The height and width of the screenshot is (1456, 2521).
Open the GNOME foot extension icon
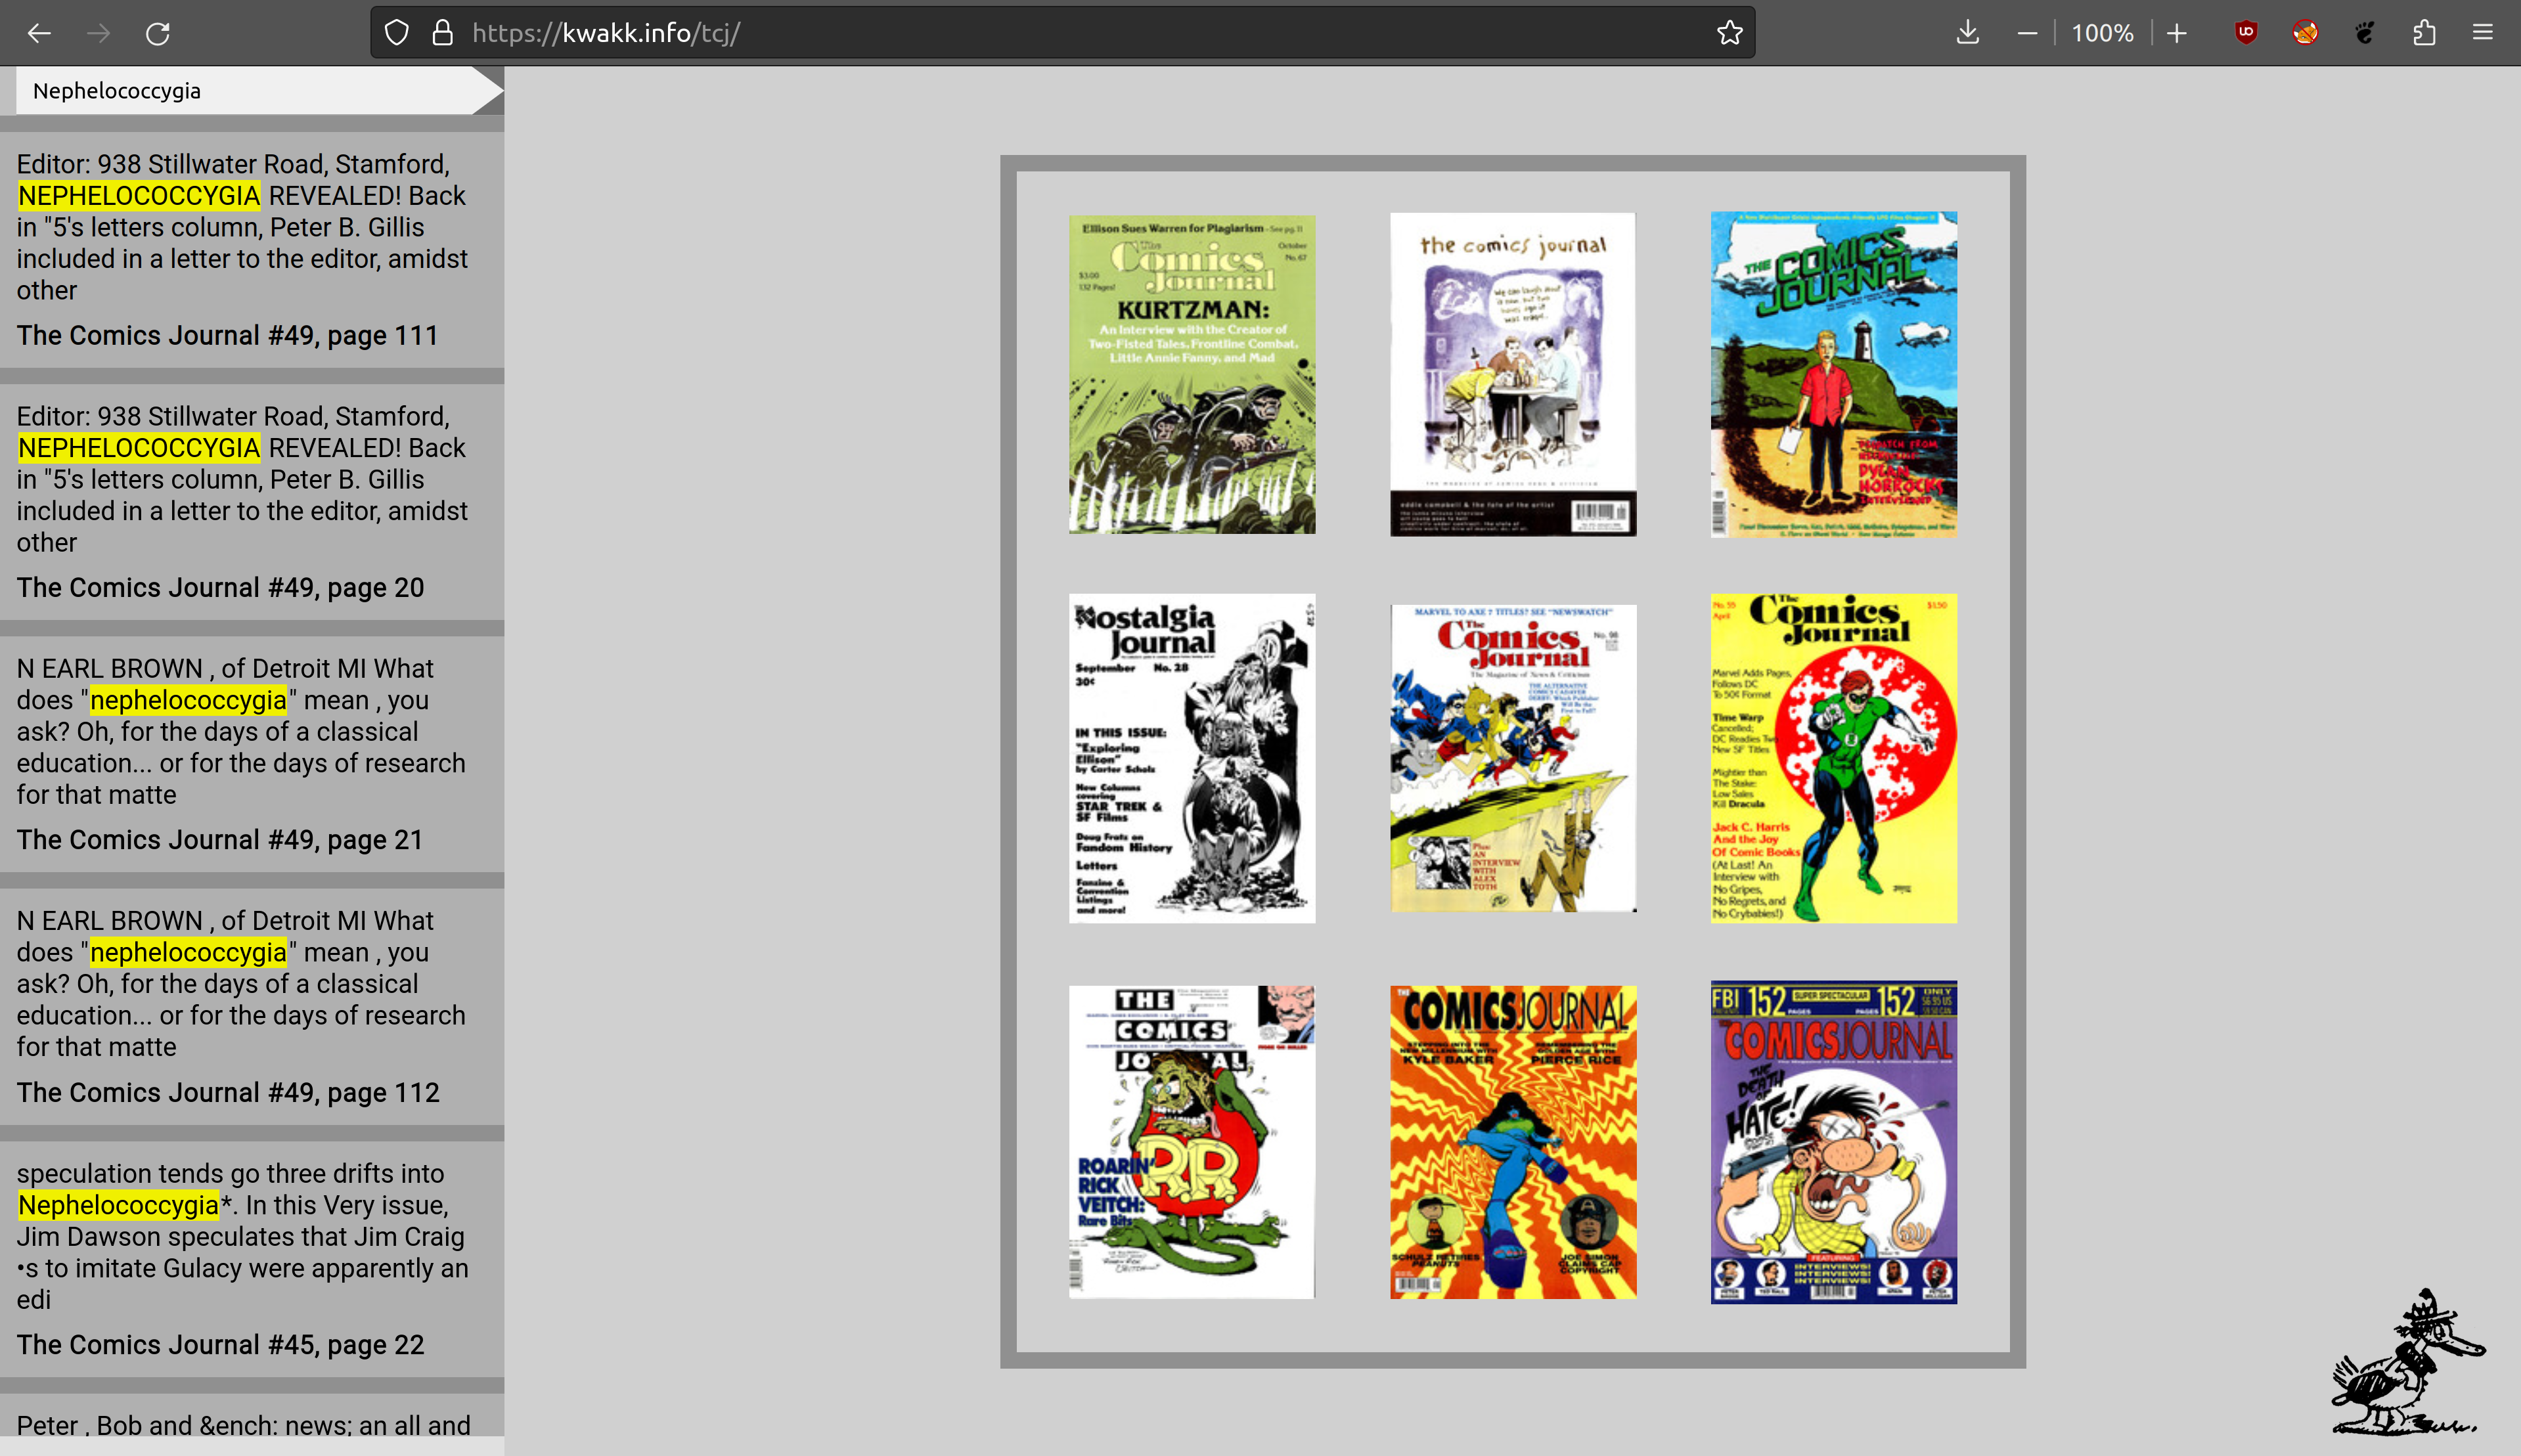pyautogui.click(x=2365, y=33)
